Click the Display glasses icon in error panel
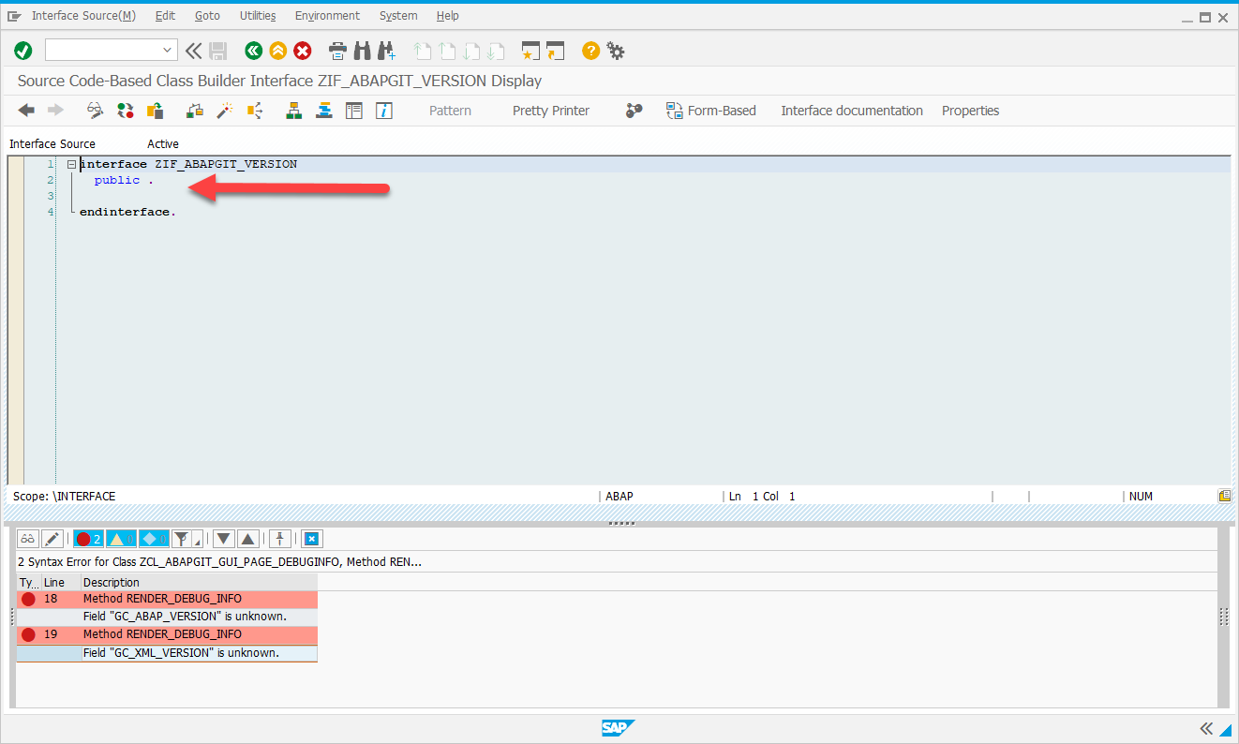The height and width of the screenshot is (744, 1239). pos(28,539)
